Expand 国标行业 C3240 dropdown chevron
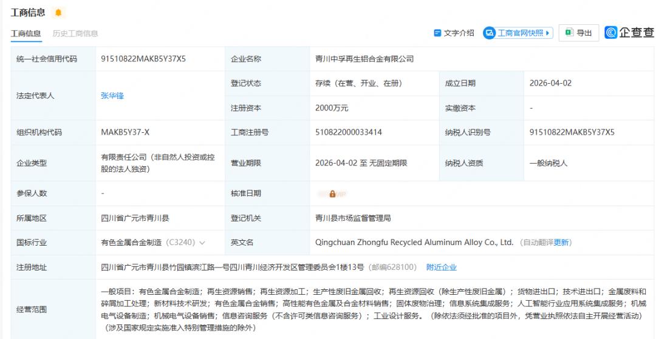The image size is (656, 339). click(x=202, y=243)
